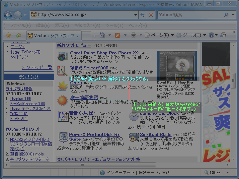
Task: Click the Yahoo! search box
Action: point(190,15)
